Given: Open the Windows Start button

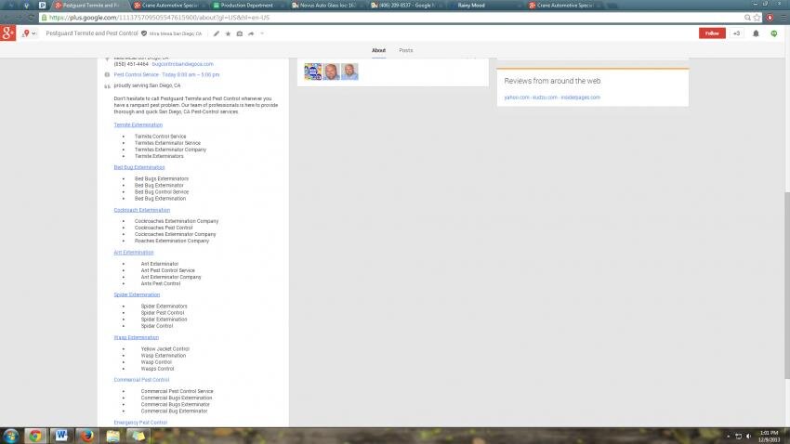Looking at the screenshot, I should coord(10,436).
